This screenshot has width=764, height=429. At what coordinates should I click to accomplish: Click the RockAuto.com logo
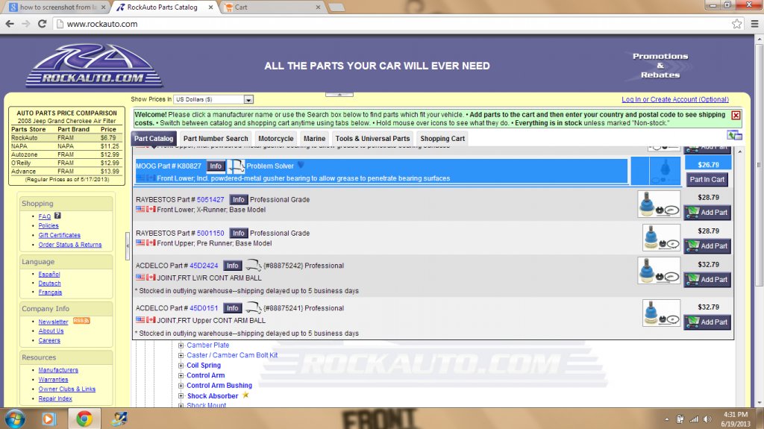[94, 66]
